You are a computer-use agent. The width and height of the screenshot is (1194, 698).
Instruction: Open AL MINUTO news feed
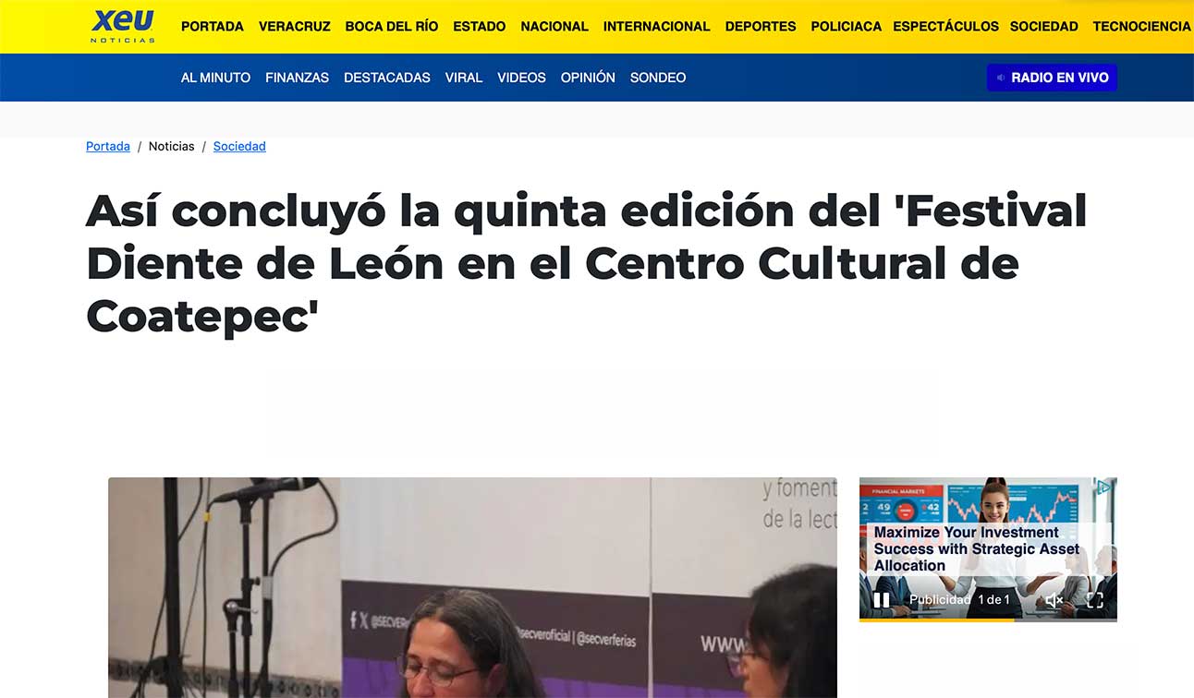215,78
